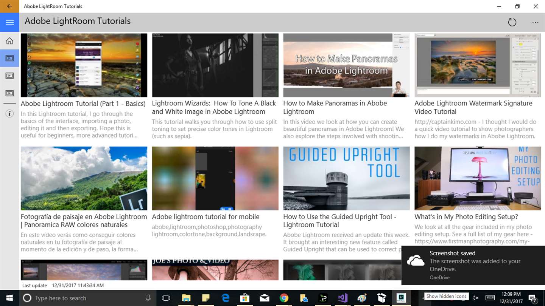Click the large "Adobe LightRoom Tutorials" page heading
545x306 pixels.
(x=78, y=21)
